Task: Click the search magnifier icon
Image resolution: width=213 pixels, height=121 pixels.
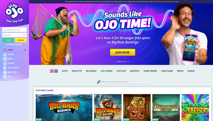Action: point(99,82)
